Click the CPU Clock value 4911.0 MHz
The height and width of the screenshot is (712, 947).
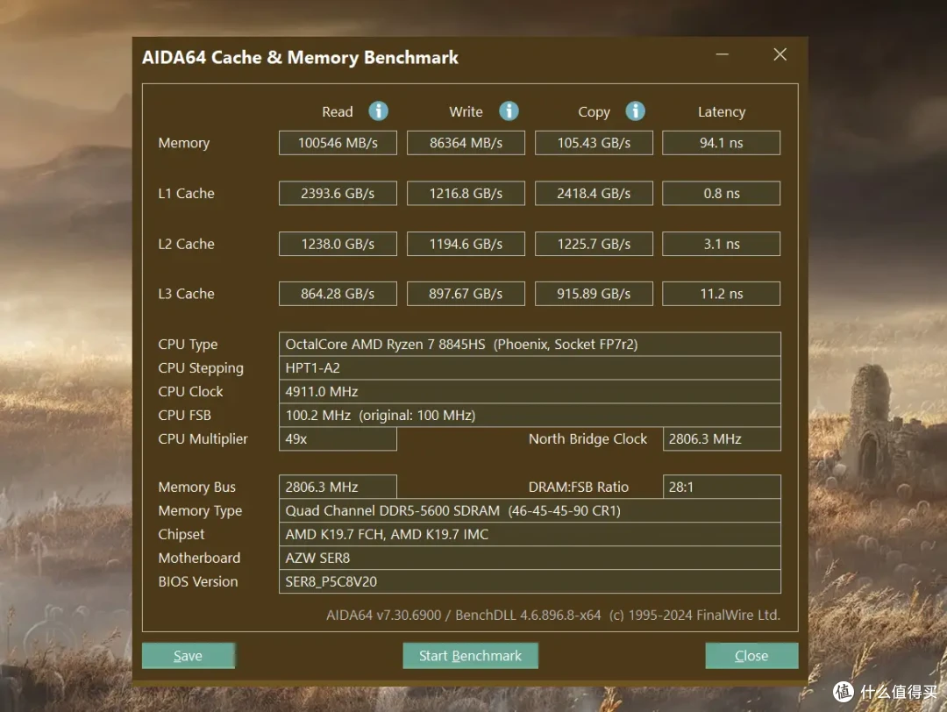point(530,391)
